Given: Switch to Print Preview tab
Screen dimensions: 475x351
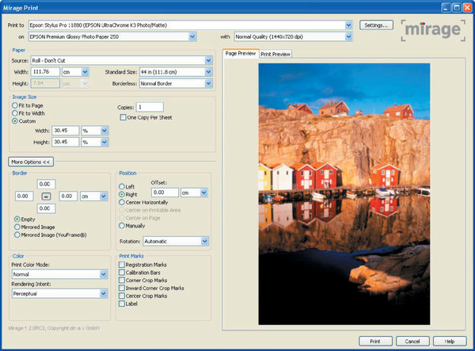Looking at the screenshot, I should [275, 54].
